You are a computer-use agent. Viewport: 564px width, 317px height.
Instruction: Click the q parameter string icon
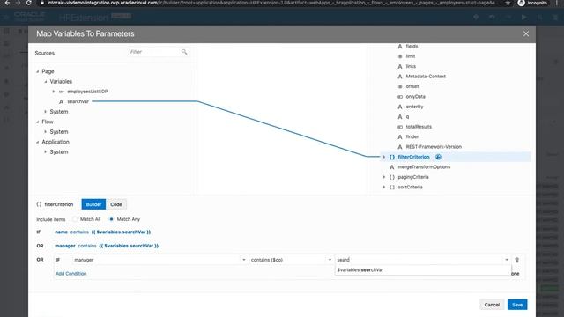[400, 117]
